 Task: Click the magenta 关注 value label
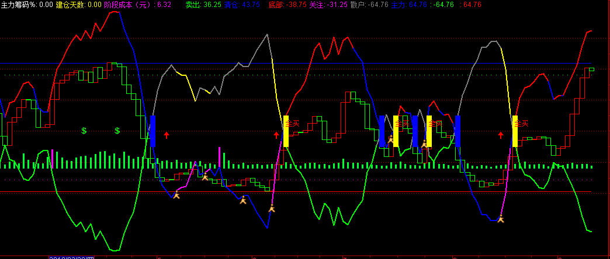(328, 5)
